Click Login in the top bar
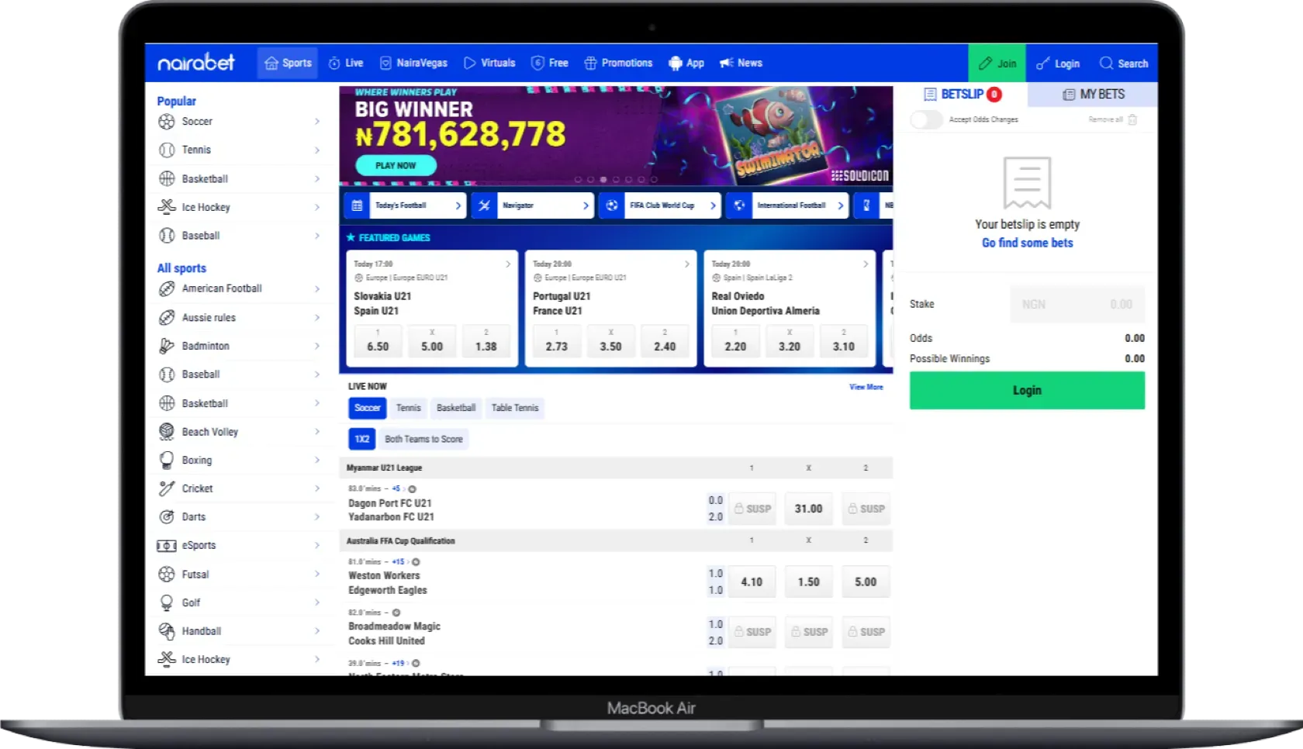This screenshot has width=1303, height=749. 1059,64
